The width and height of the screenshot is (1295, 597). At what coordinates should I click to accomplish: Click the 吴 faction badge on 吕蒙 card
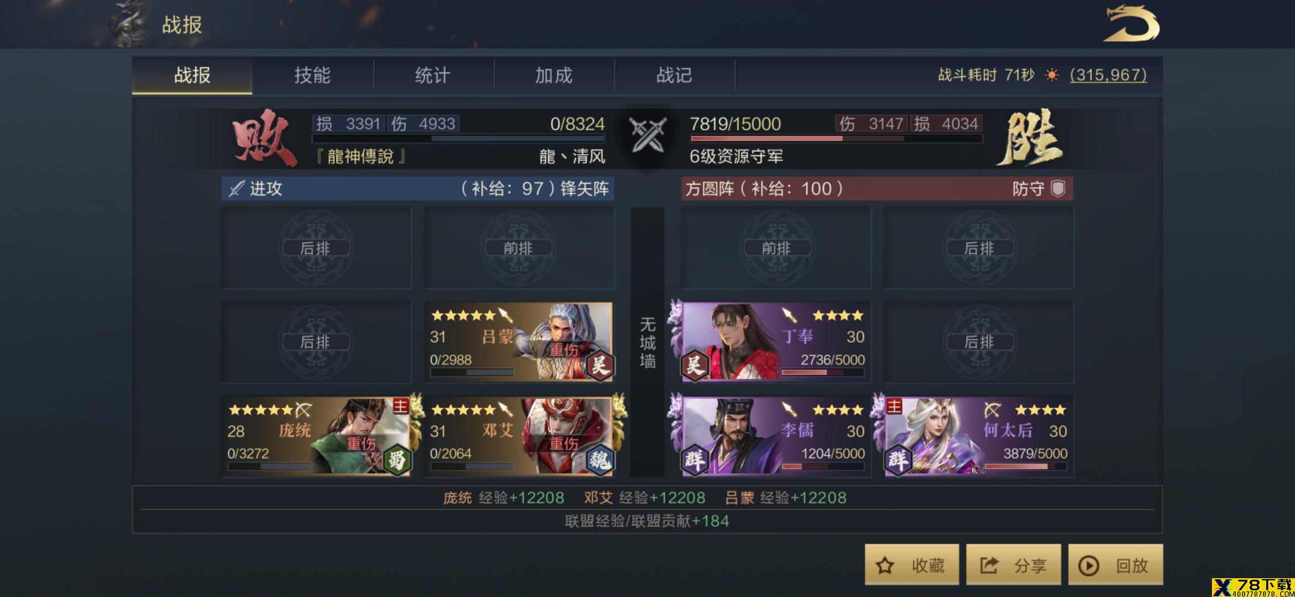tap(599, 365)
